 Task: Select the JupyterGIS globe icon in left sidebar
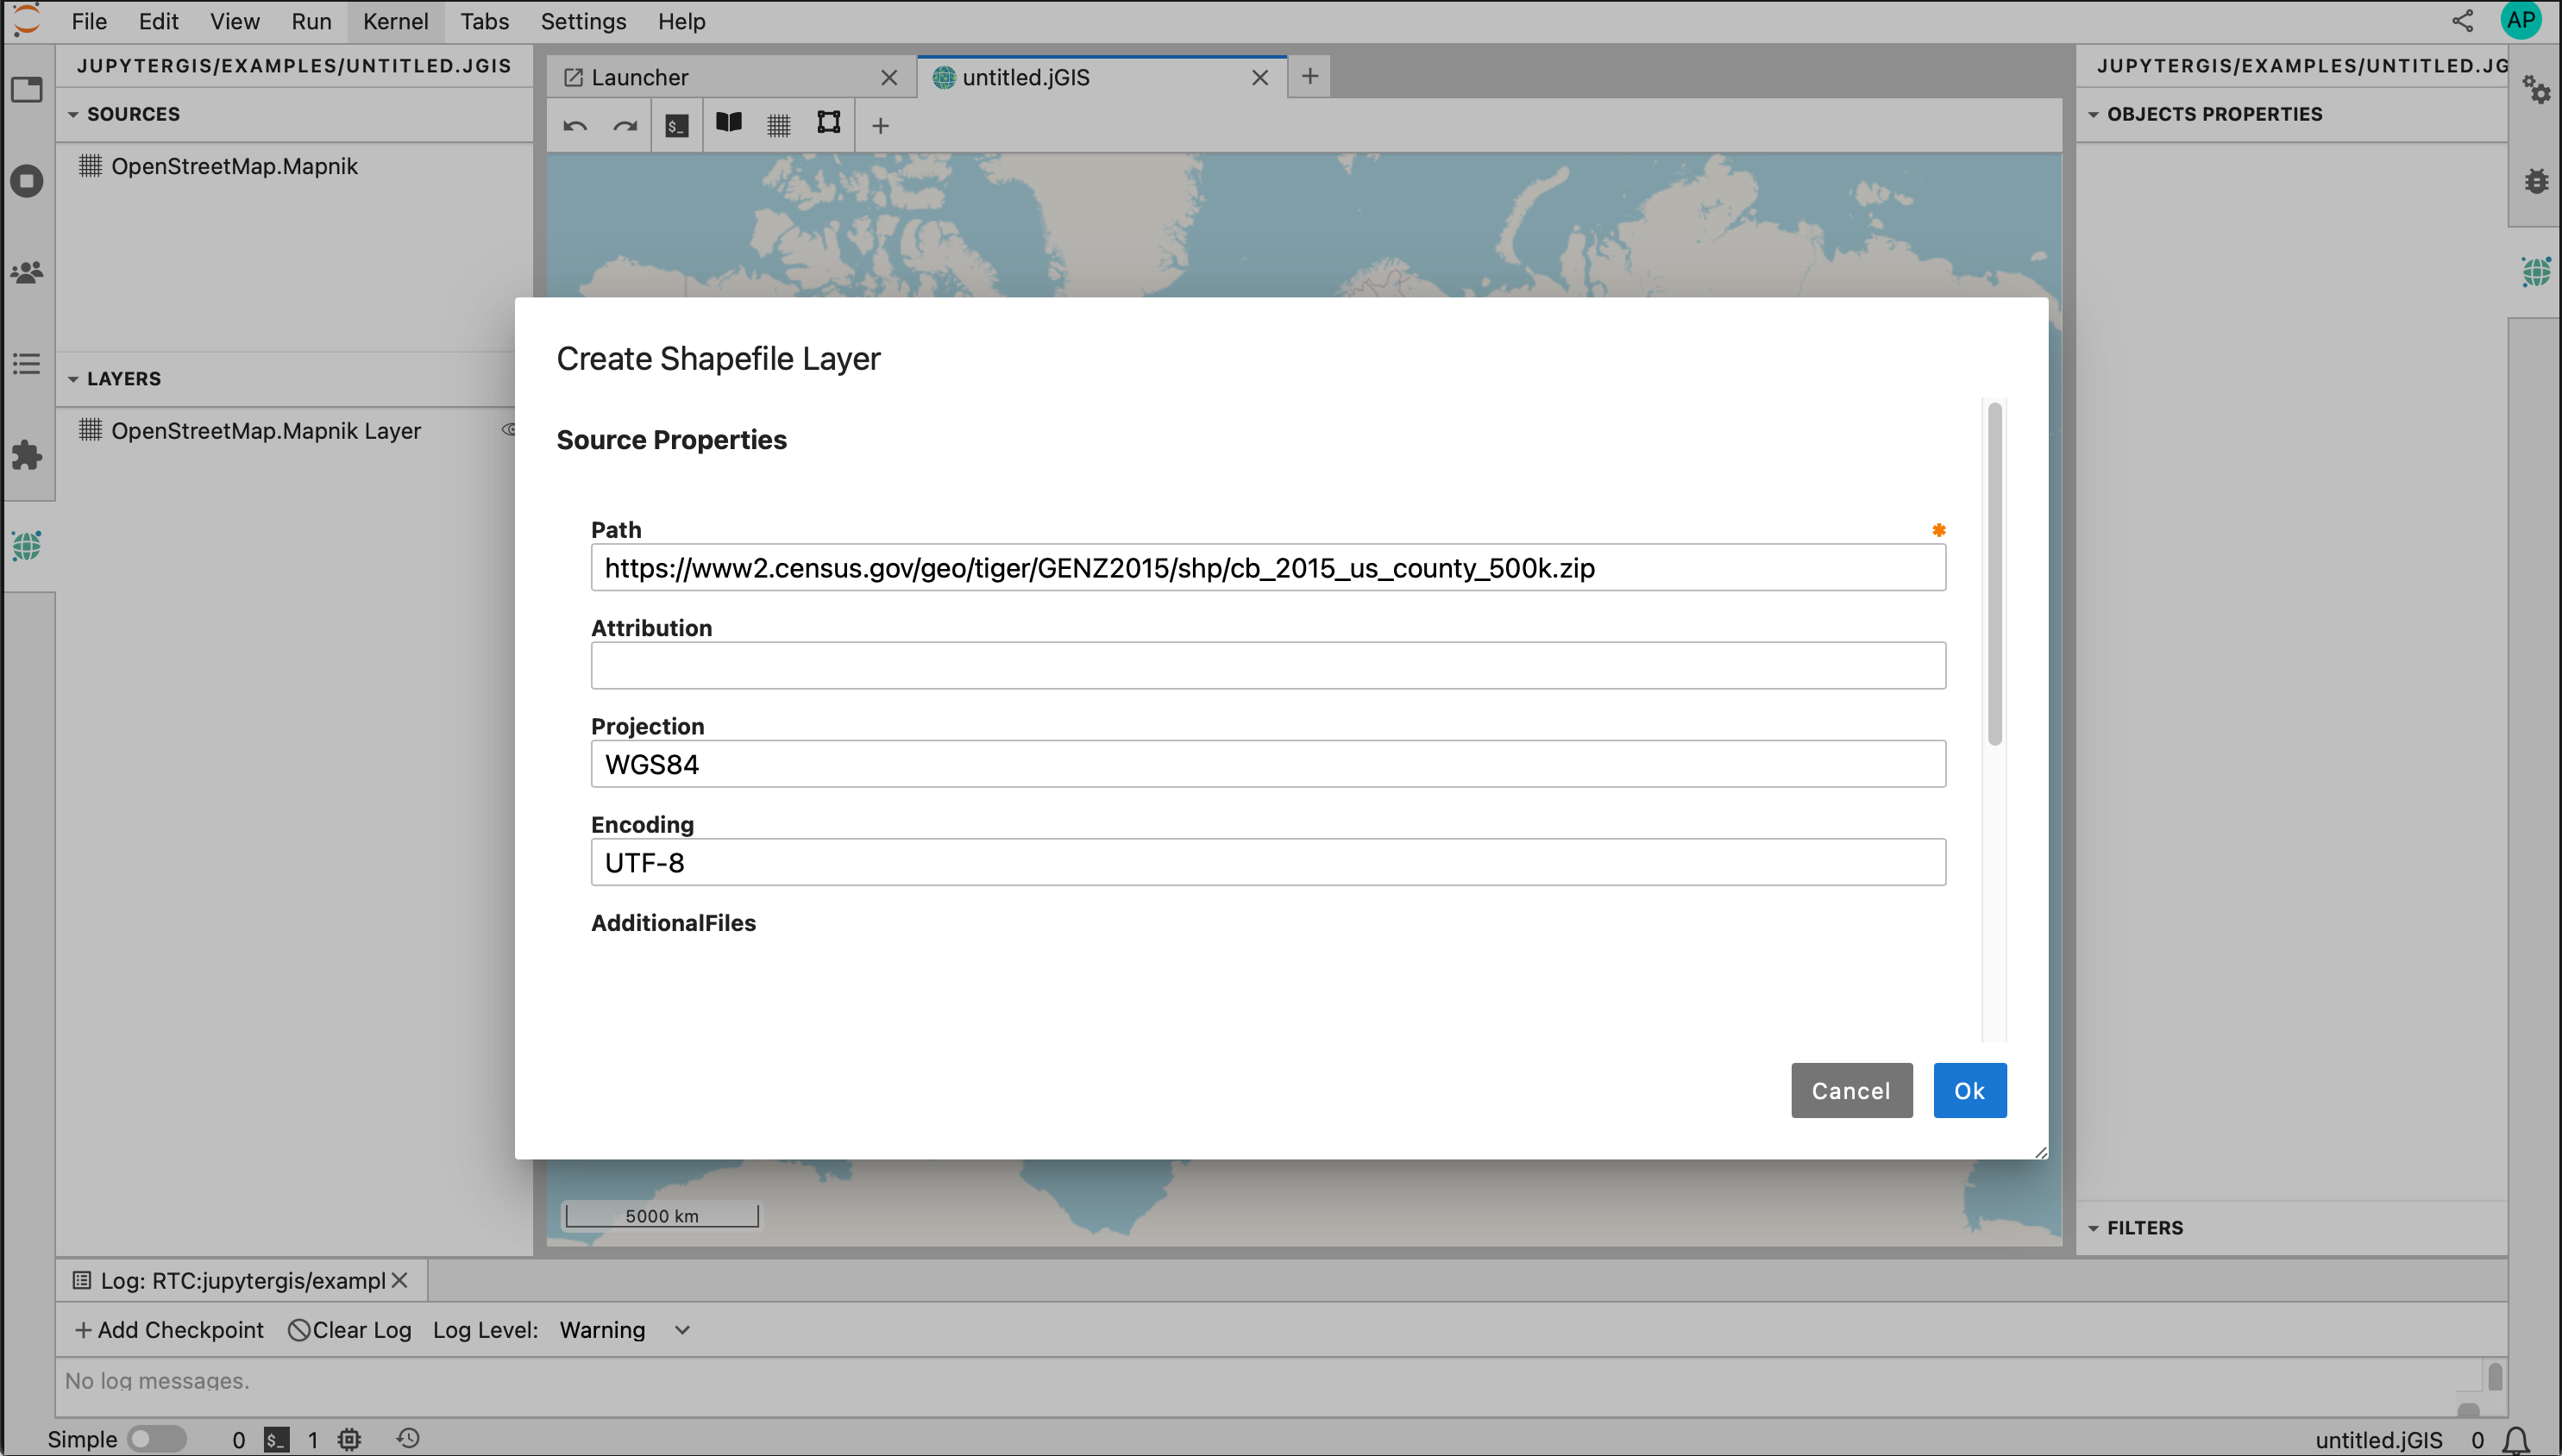(27, 546)
